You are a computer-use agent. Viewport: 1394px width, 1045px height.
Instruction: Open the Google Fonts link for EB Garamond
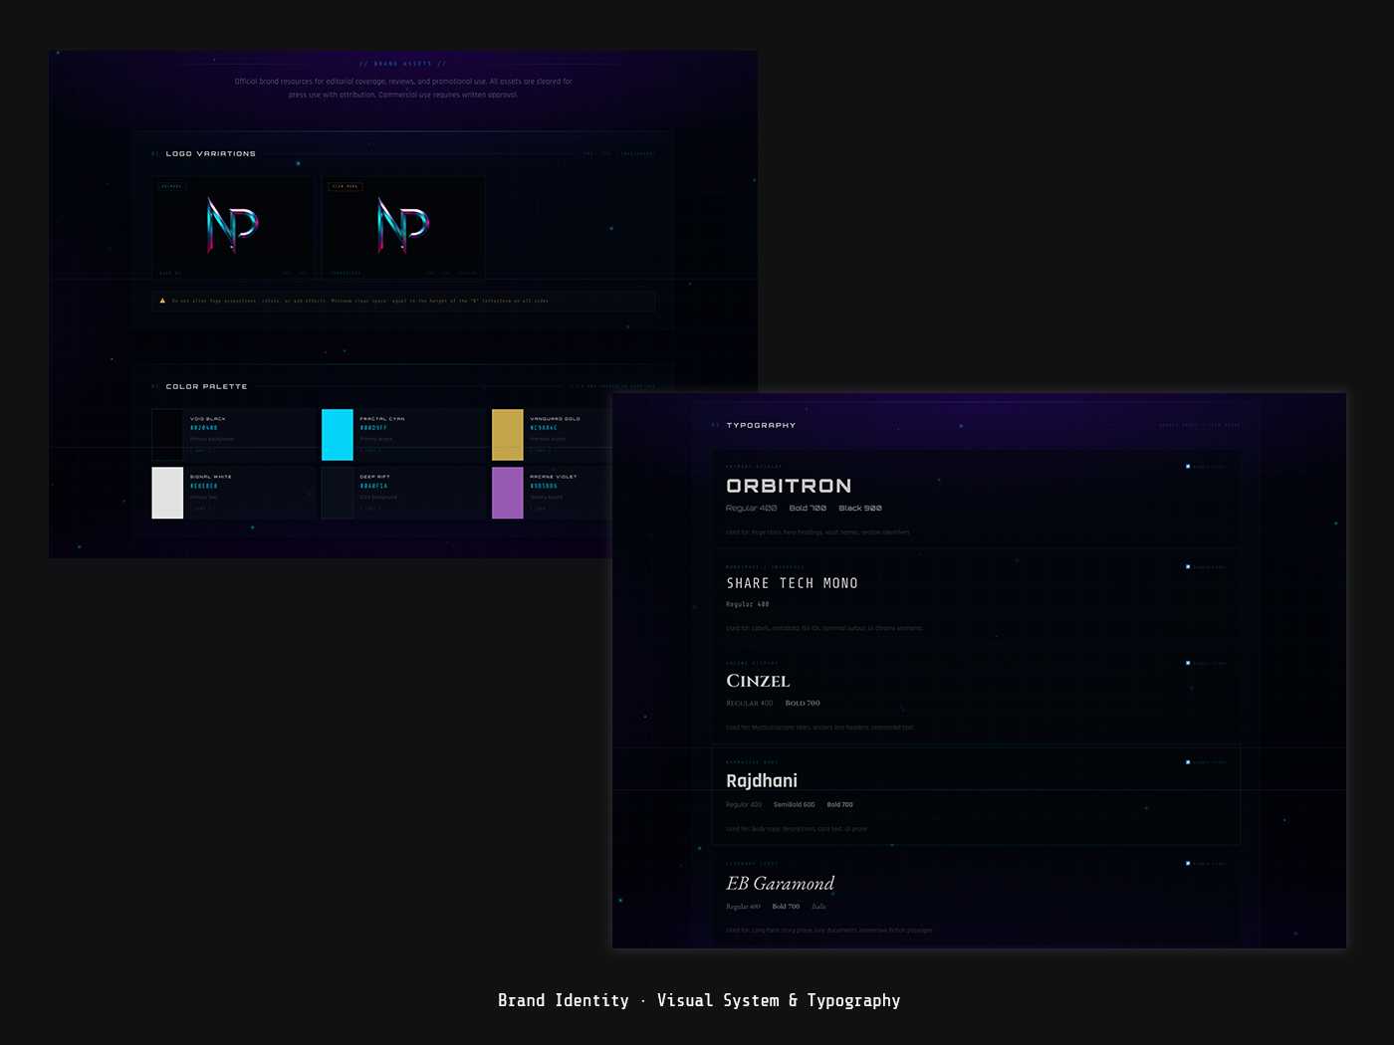click(x=1206, y=863)
